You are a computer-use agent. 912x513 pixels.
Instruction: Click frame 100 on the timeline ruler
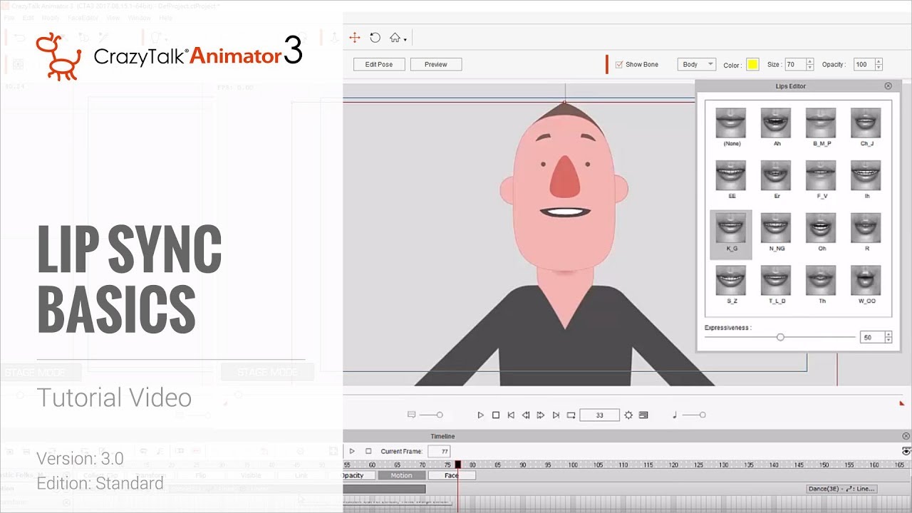point(573,465)
